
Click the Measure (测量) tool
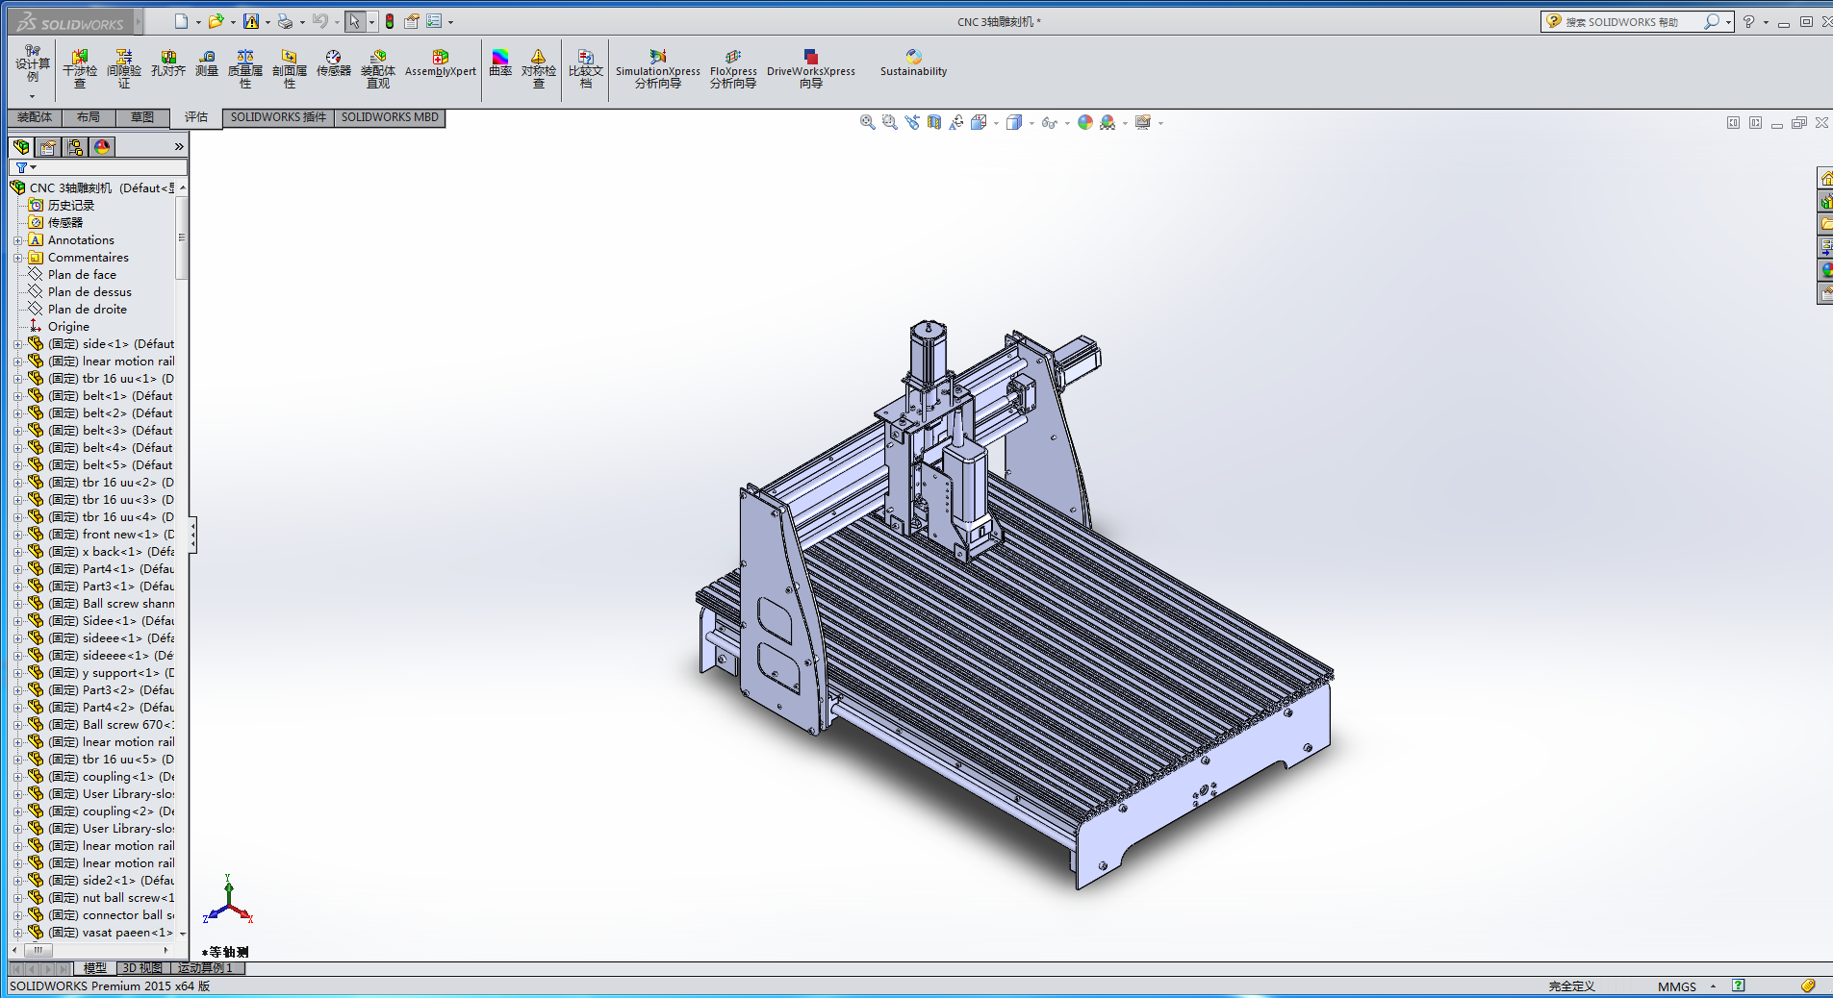[x=207, y=63]
